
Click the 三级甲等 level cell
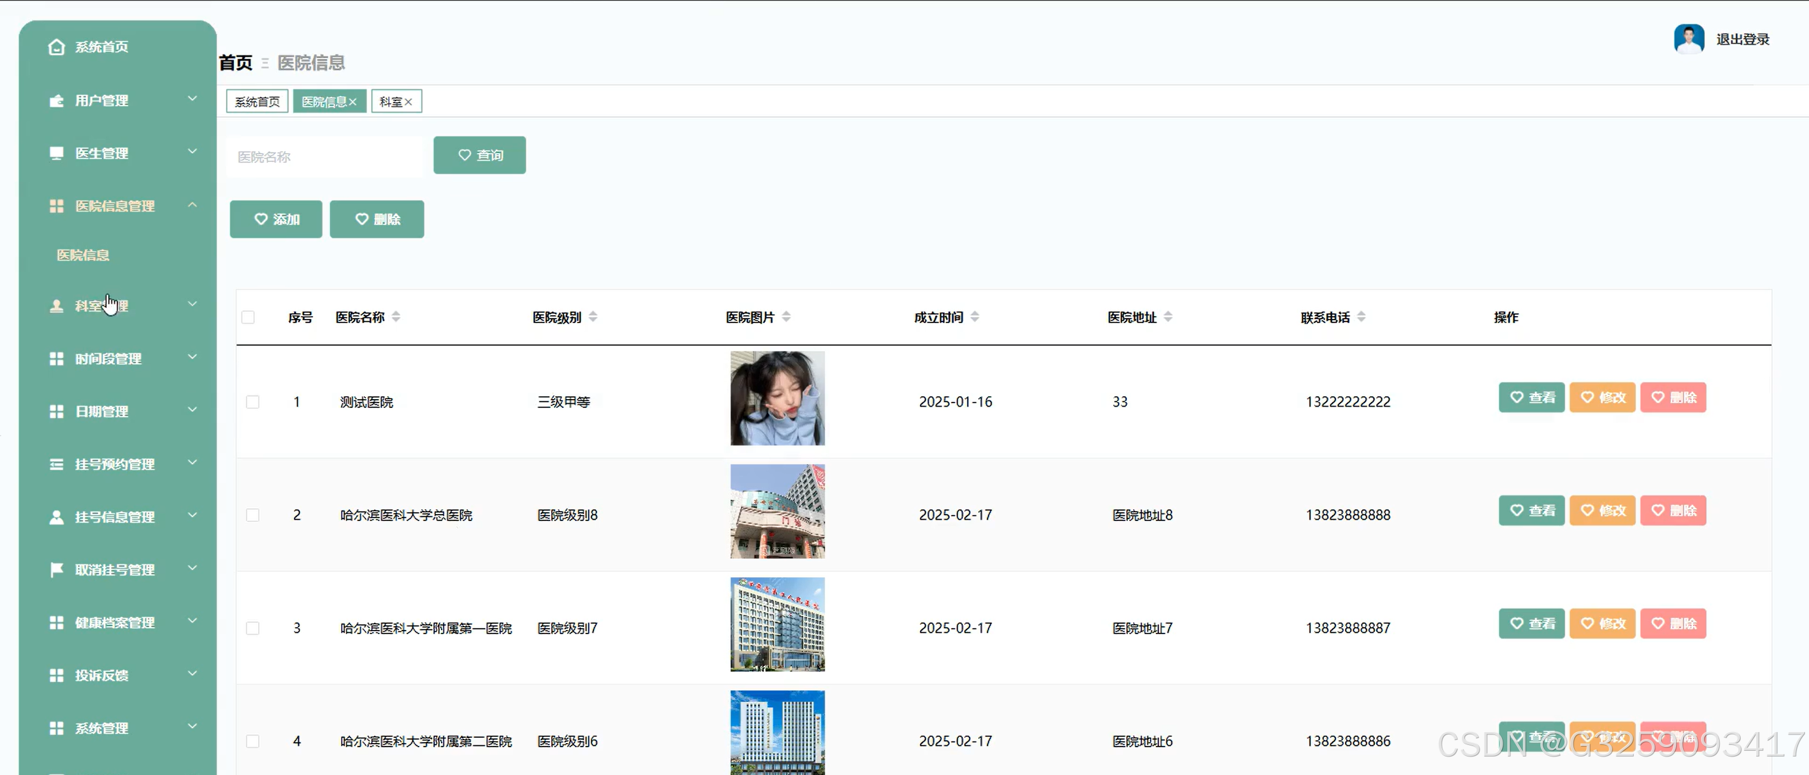point(563,401)
